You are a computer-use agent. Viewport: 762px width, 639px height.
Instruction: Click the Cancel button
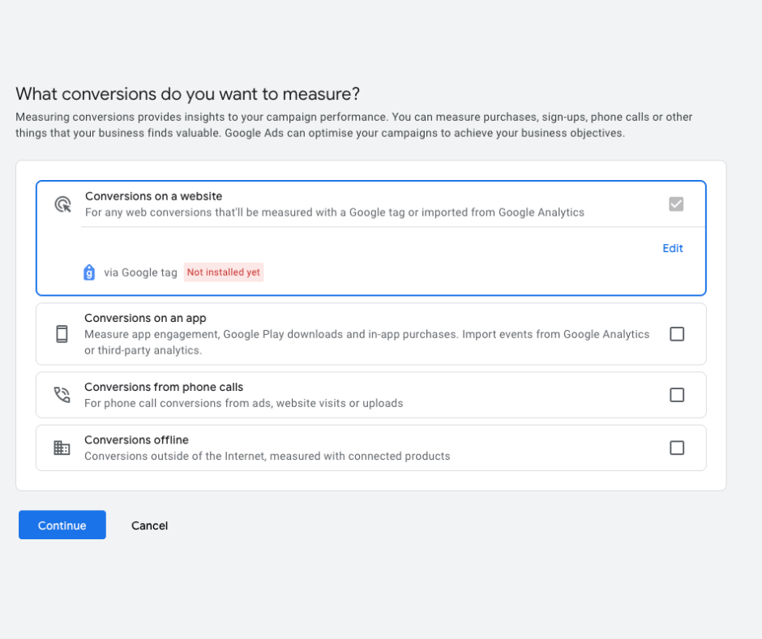149,525
